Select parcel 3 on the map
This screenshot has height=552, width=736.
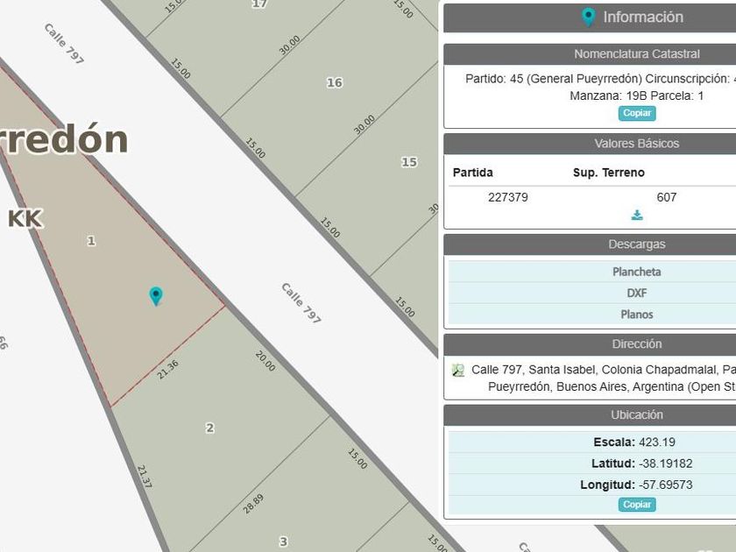point(283,541)
